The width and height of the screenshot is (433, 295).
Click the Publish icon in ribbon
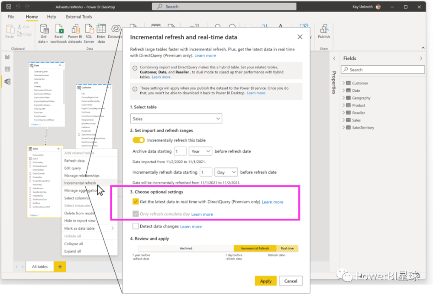pyautogui.click(x=324, y=31)
